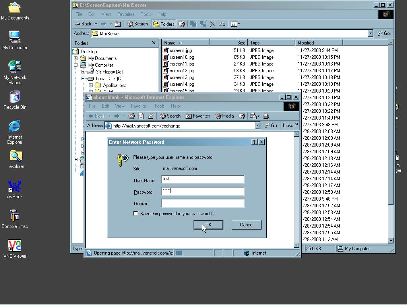This screenshot has height=305, width=407.
Task: Open Favorites in Internet Explorer toolbar
Action: point(198,116)
